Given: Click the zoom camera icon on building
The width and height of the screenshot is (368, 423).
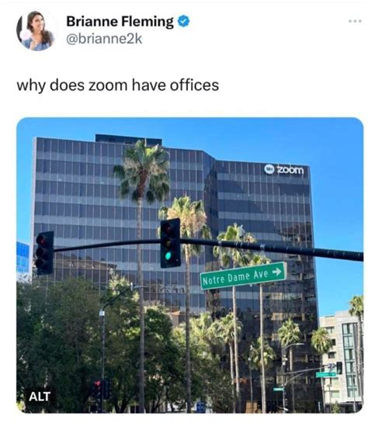Looking at the screenshot, I should point(269,169).
